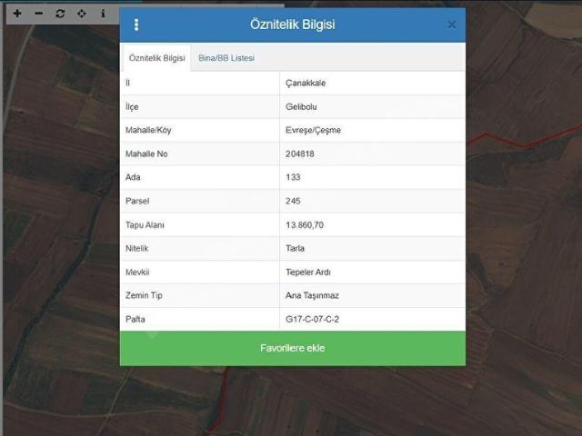Screen dimensions: 582x436
Task: Click the Tapu Alanı row label
Action: pos(145,224)
